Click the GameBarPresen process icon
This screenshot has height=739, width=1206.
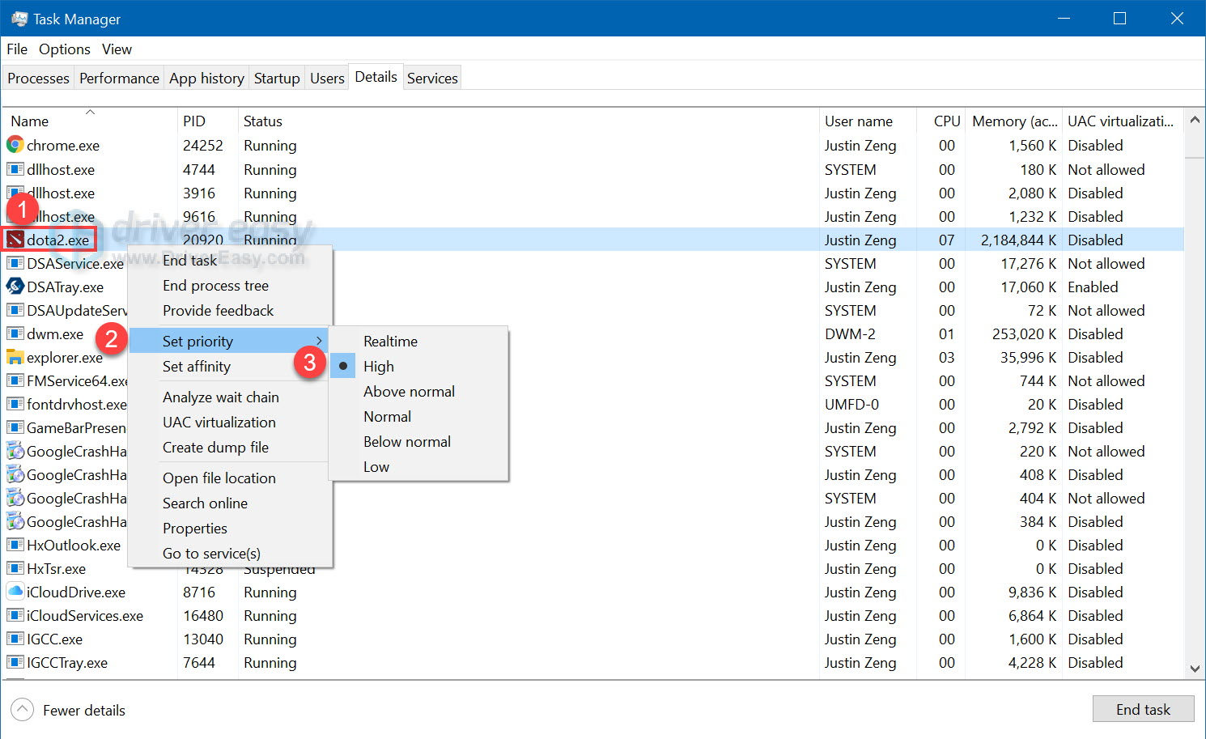coord(15,427)
